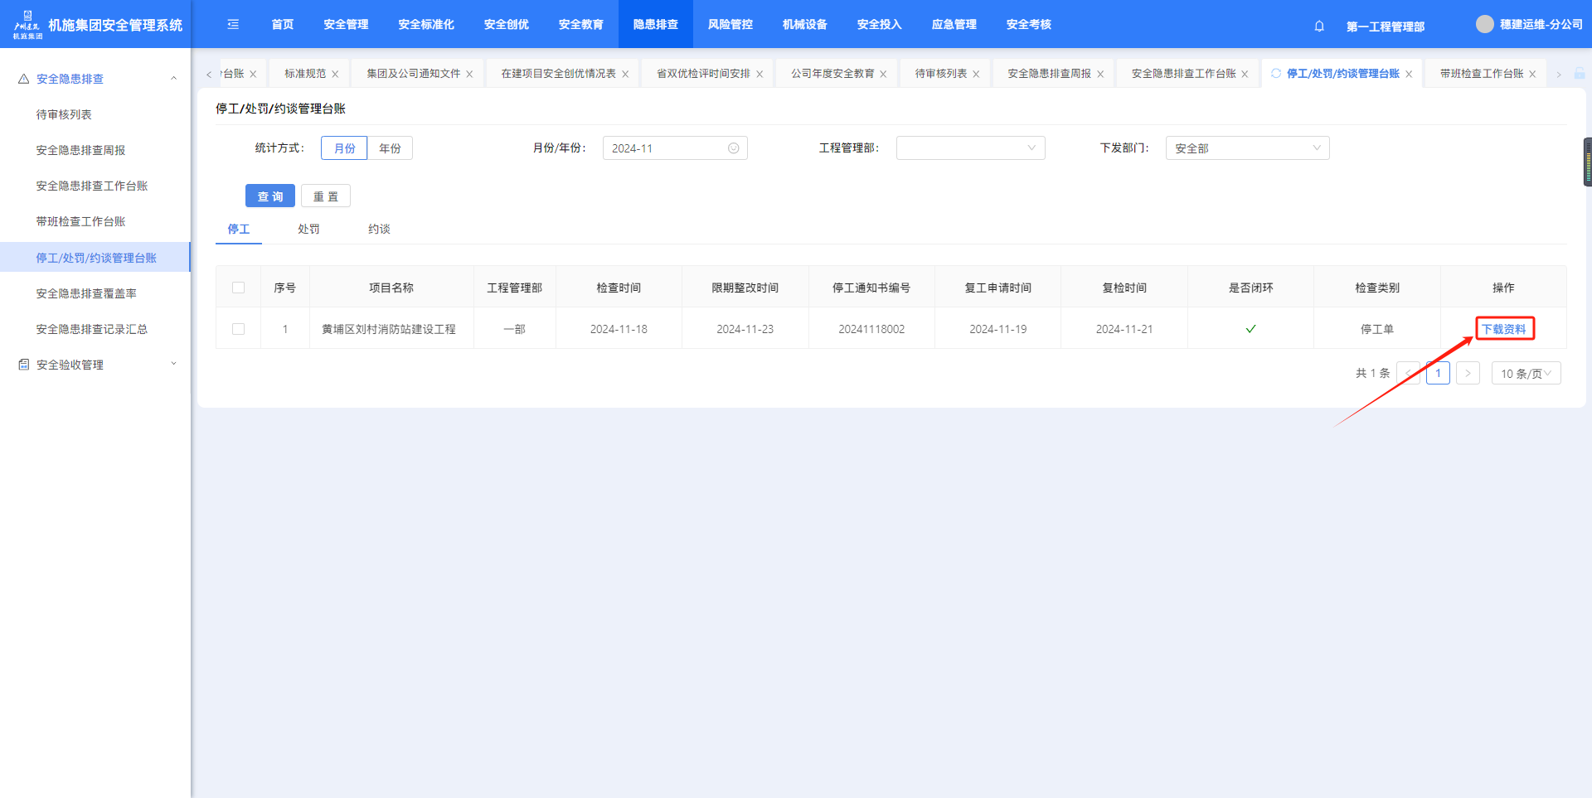Screen dimensions: 1592x798
Task: Check the row 1 checkbox
Action: click(x=239, y=329)
